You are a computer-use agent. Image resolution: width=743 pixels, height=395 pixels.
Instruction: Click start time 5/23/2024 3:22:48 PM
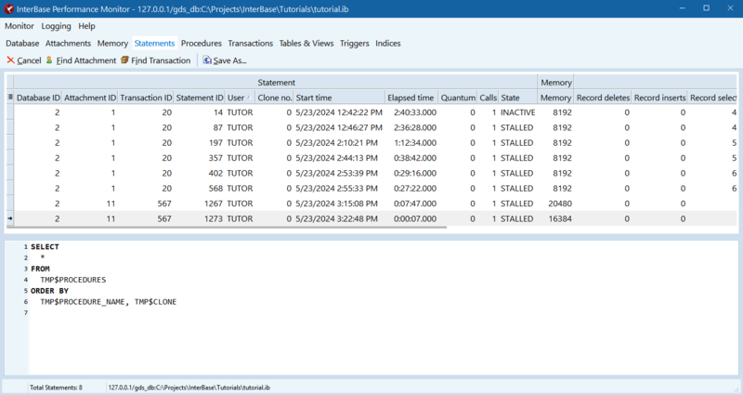click(x=337, y=218)
